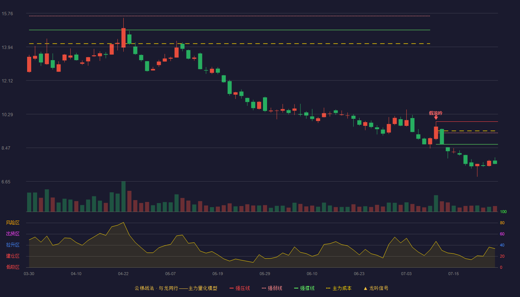The height and width of the screenshot is (297, 520).
Task: Click the 15.76 price axis label
Action: click(7, 14)
